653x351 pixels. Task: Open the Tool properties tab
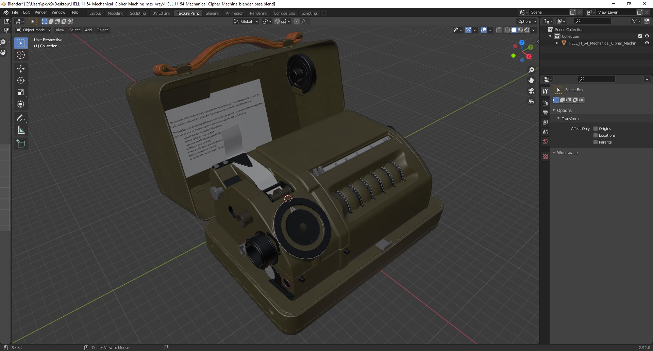545,91
